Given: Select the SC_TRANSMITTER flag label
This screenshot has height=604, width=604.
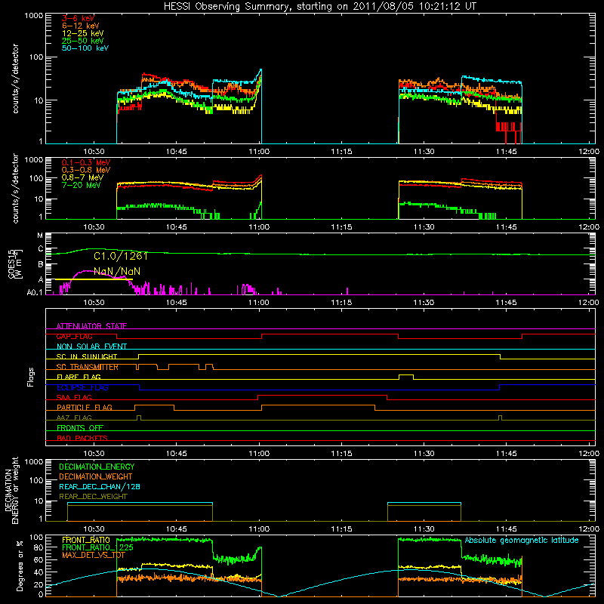Looking at the screenshot, I should coord(87,367).
